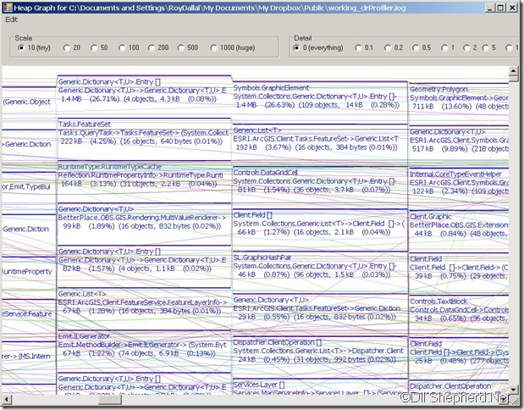Select the Generic.Dictionary<T,U> 517 kB node

[459, 147]
